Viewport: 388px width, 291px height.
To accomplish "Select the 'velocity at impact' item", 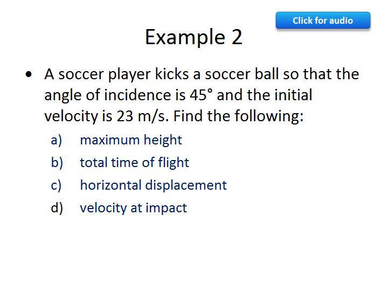I will [x=133, y=208].
